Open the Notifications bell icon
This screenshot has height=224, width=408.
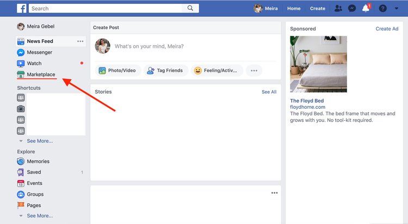[x=366, y=8]
